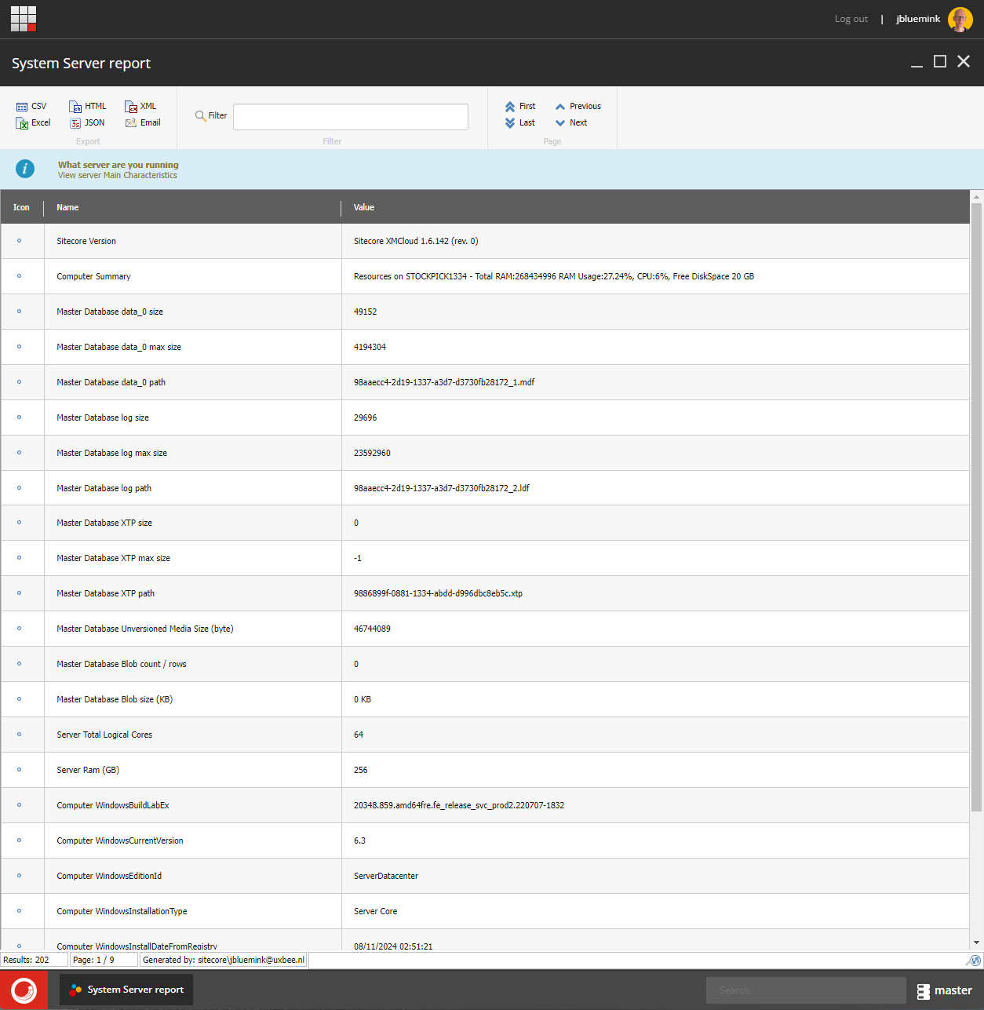The image size is (984, 1010).
Task: Select Computer Summary resources value
Action: [x=554, y=276]
